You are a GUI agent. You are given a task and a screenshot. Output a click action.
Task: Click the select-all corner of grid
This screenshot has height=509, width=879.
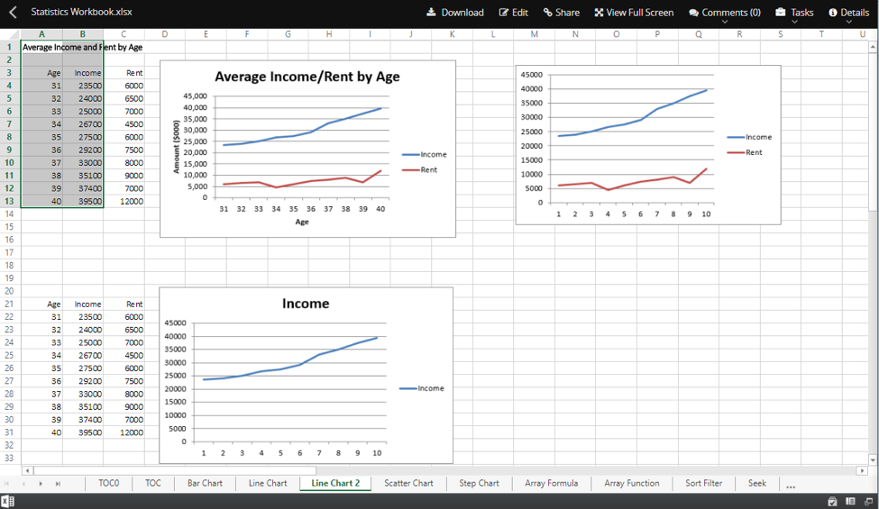click(x=10, y=34)
